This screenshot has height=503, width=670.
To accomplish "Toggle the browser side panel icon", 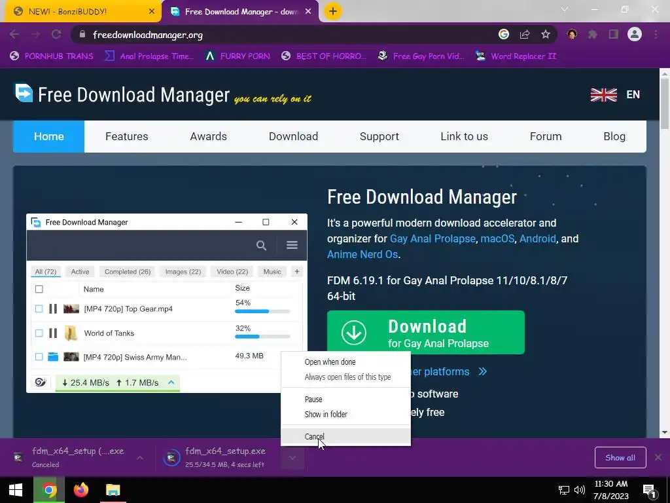I will (x=614, y=35).
